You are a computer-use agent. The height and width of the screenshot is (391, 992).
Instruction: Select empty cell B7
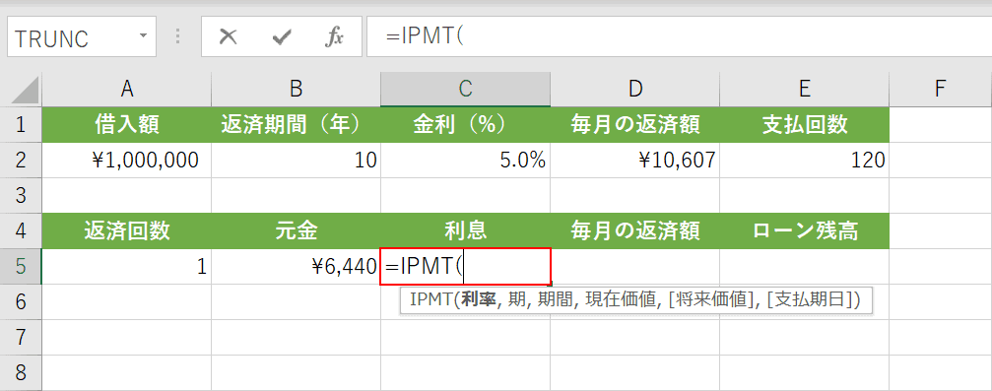(297, 337)
